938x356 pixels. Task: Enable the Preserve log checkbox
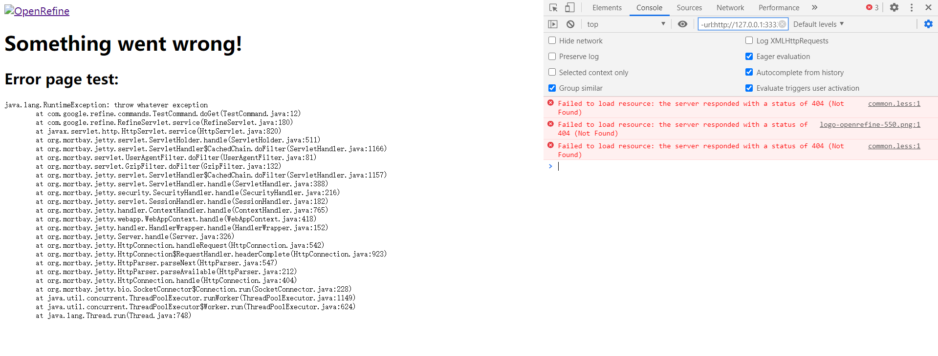click(552, 56)
